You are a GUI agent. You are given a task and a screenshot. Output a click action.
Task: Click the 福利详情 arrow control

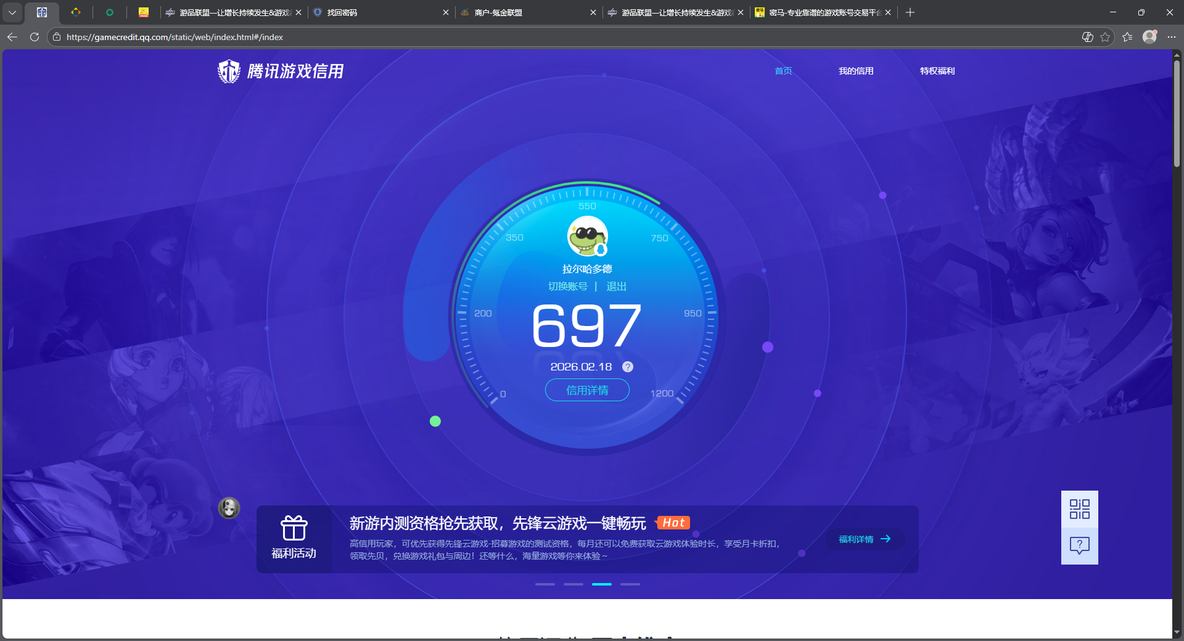[886, 539]
